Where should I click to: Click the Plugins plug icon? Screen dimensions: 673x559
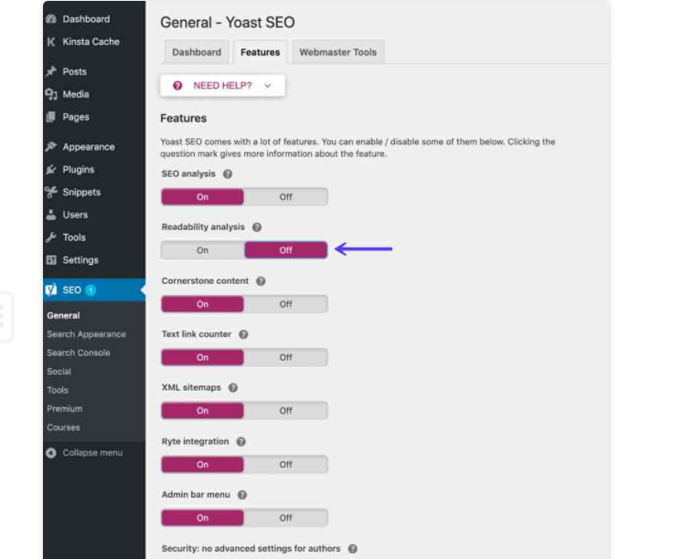pyautogui.click(x=51, y=169)
